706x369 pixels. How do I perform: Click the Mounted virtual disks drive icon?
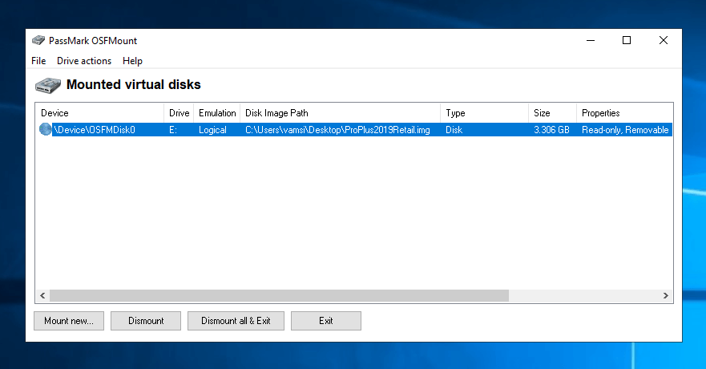tap(48, 85)
